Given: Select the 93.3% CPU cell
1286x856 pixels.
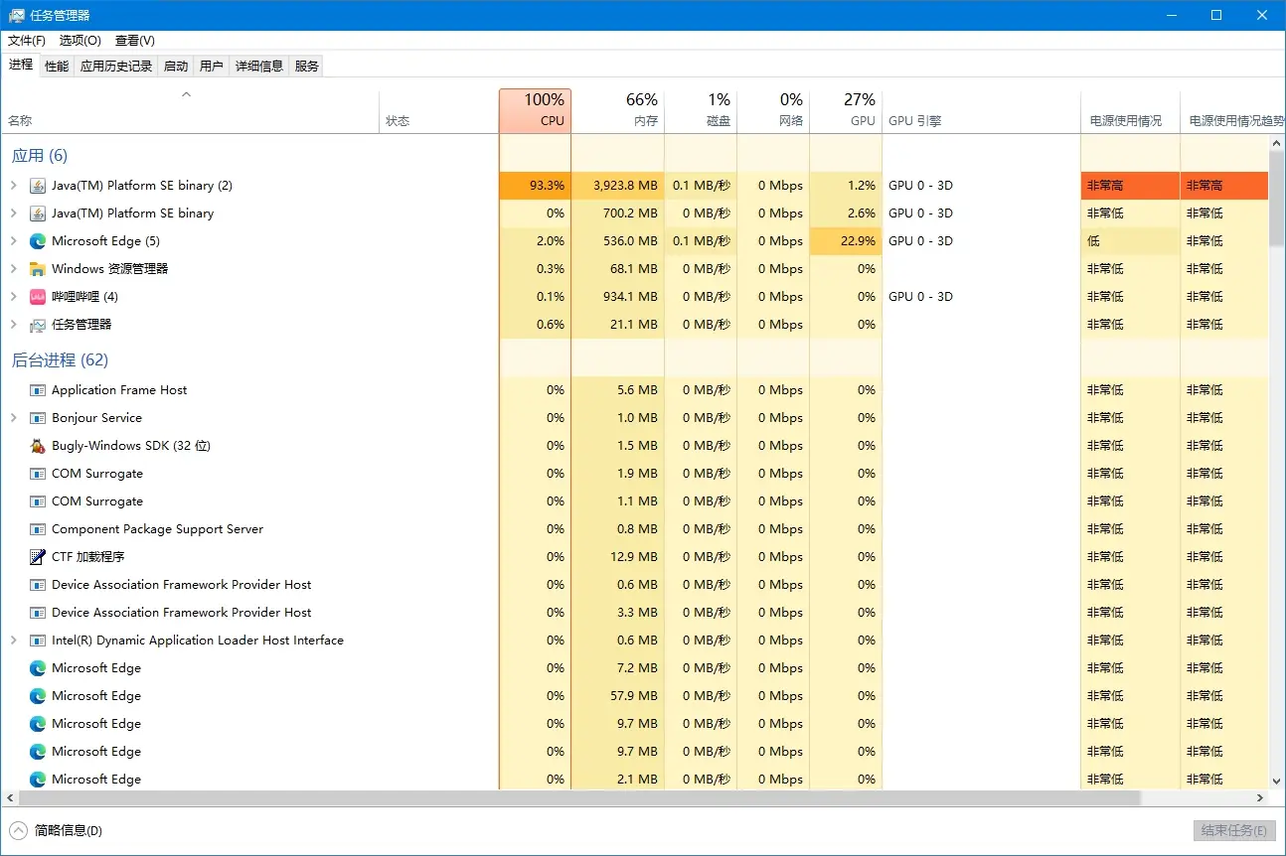Looking at the screenshot, I should 535,186.
